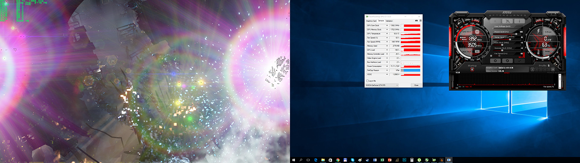580x163 pixels.
Task: Open File Explorer from taskbar
Action: (323, 160)
